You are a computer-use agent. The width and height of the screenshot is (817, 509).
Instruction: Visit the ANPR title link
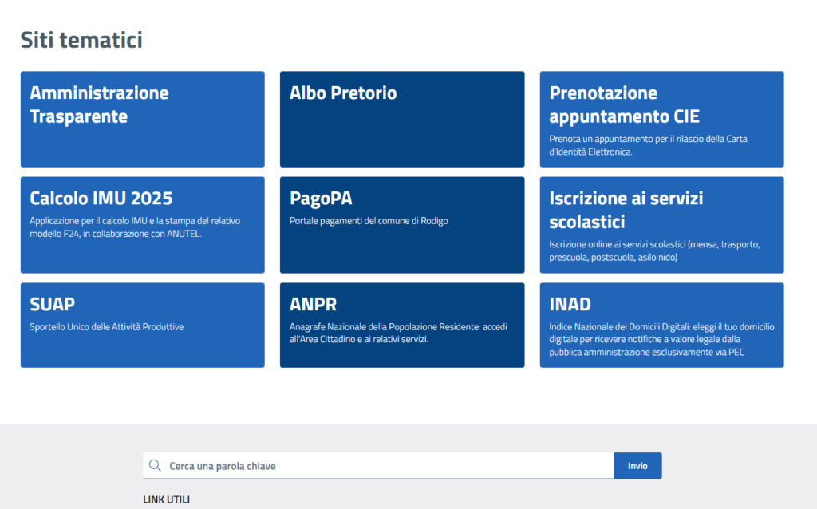[x=313, y=304]
